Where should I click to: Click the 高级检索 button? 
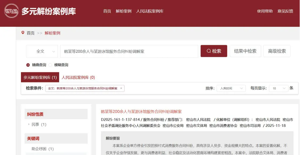point(277,51)
